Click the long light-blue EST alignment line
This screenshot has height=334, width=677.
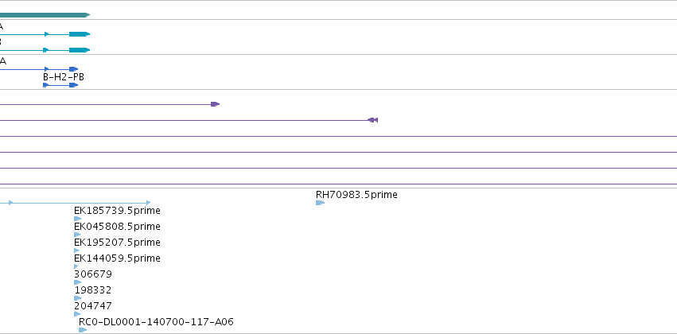(x=75, y=203)
